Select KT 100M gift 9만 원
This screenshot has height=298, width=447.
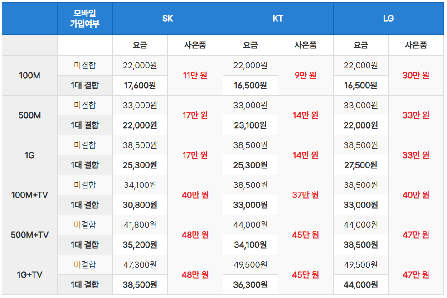tap(306, 76)
